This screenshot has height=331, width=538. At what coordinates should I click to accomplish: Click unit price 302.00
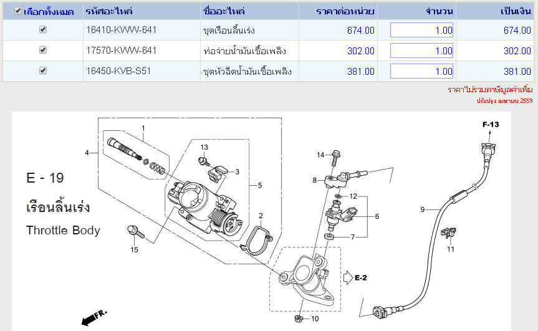(x=360, y=50)
